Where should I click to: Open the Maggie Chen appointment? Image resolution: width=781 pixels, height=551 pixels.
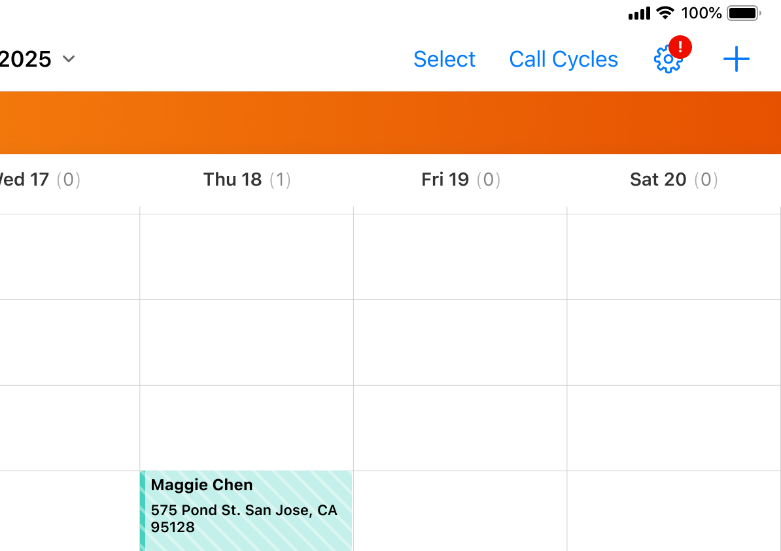click(x=245, y=510)
